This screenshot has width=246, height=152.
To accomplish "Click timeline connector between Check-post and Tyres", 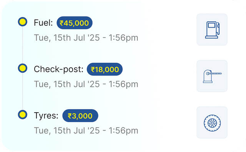I will [x=23, y=92].
